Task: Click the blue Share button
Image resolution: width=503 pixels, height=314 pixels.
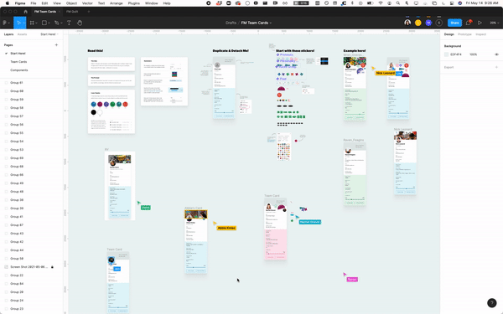Action: 454,23
